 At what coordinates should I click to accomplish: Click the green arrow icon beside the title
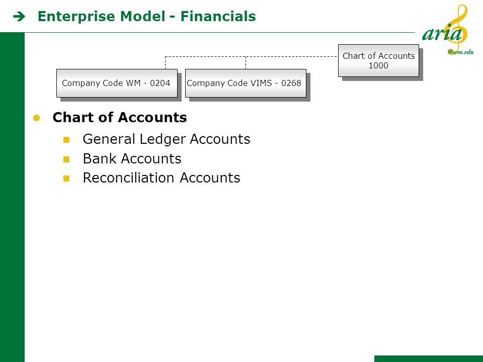point(19,17)
